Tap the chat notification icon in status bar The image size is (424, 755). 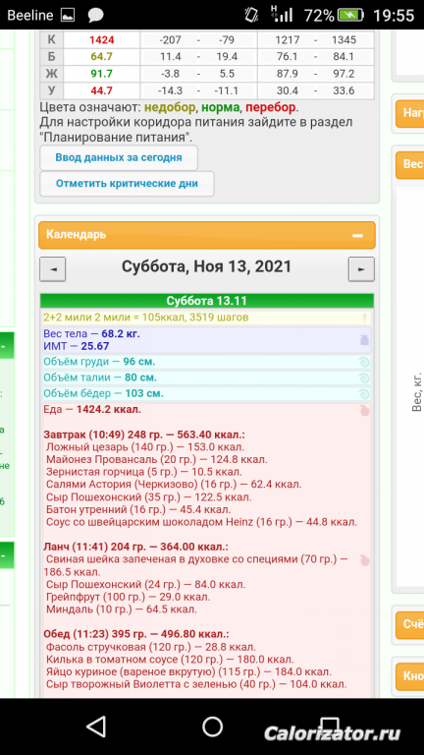(x=95, y=16)
